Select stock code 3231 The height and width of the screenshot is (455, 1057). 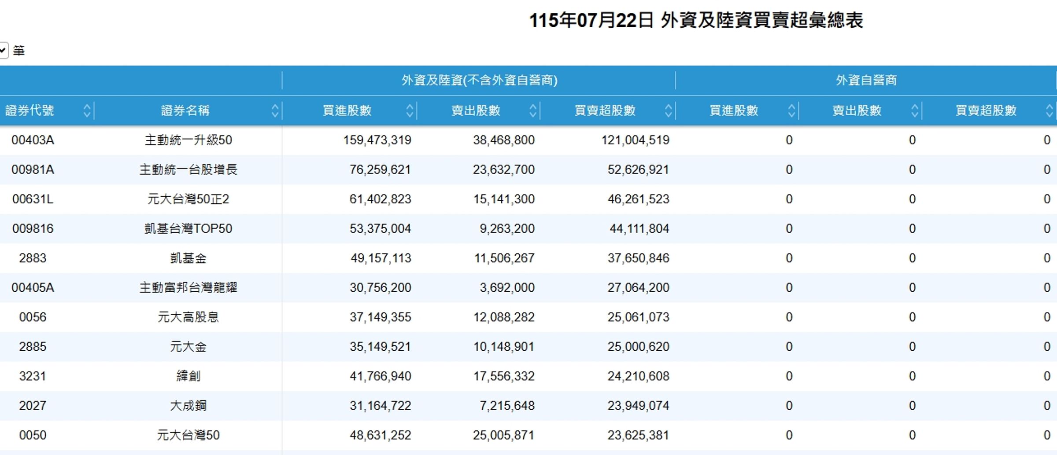33,376
